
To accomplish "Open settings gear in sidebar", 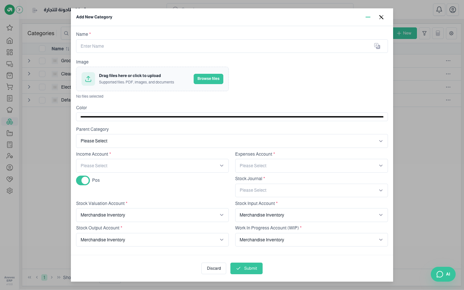I will (10, 191).
